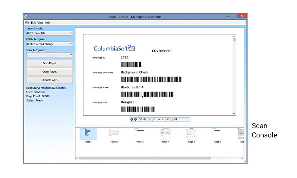Image resolution: width=297 pixels, height=178 pixels.
Task: Click the Import Pages button
Action: click(x=49, y=80)
